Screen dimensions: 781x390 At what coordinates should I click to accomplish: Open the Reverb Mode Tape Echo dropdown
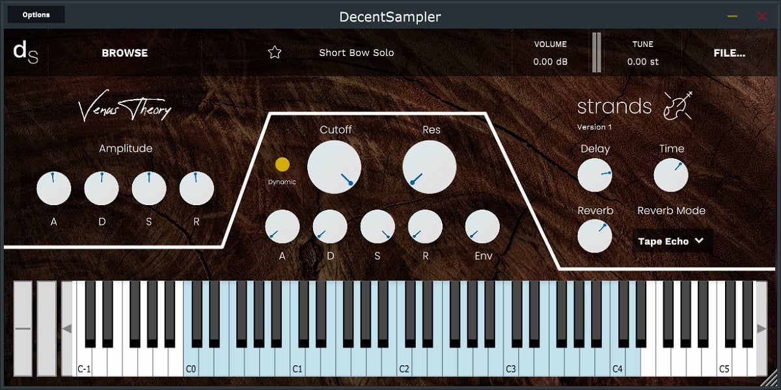672,241
